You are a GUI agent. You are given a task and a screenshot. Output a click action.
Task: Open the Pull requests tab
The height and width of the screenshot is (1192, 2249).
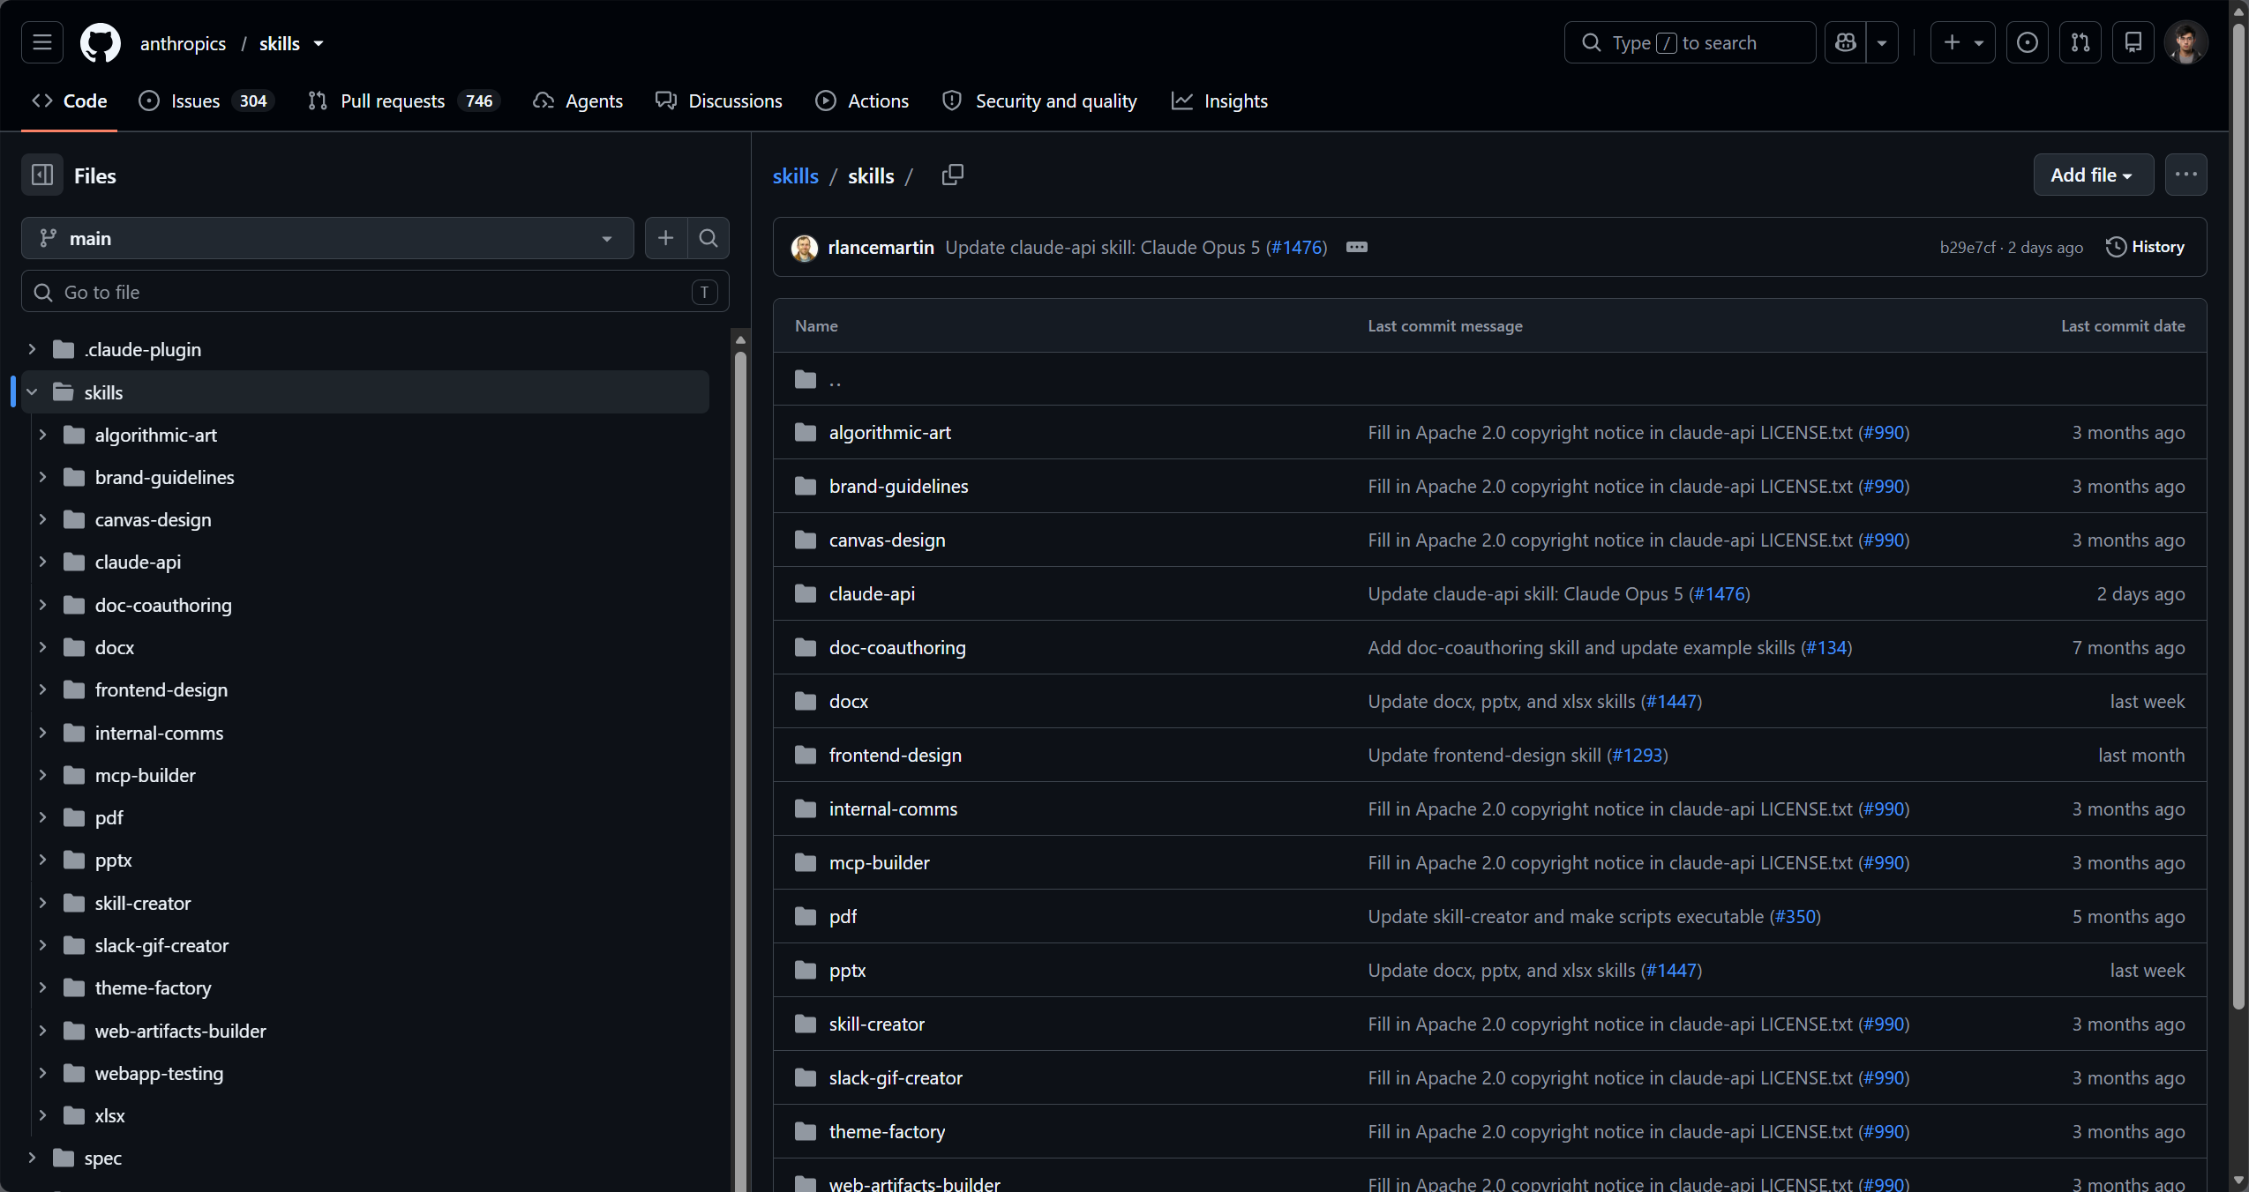(404, 101)
